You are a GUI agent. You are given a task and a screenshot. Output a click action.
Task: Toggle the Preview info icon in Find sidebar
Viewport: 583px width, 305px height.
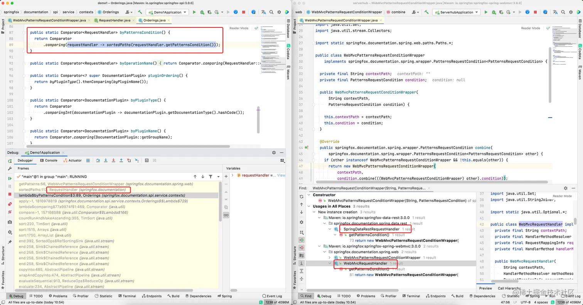click(x=302, y=263)
